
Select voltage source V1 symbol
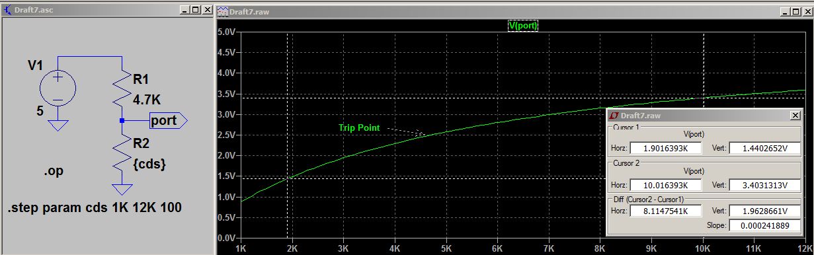click(x=58, y=88)
